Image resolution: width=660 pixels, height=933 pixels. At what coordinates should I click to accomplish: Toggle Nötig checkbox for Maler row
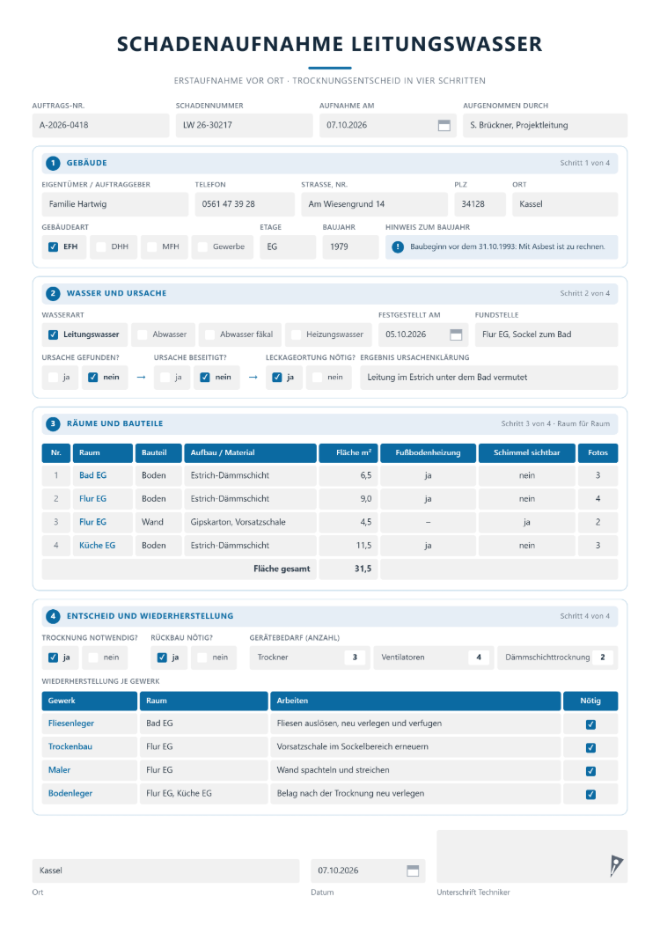click(x=590, y=770)
